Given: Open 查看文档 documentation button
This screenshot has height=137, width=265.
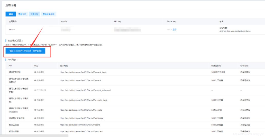Looking at the screenshot, I should [x=22, y=14].
